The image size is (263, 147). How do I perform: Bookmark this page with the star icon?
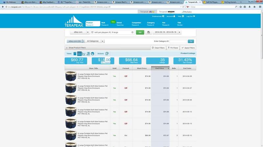(241, 7)
